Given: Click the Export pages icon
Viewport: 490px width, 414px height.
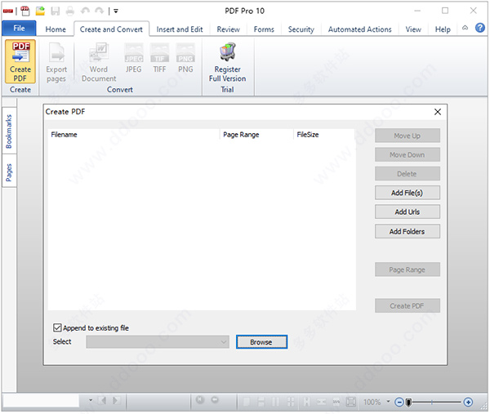Looking at the screenshot, I should (x=56, y=53).
